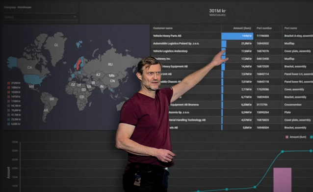Sort by the Part number column header
Image resolution: width=313 pixels, height=192 pixels.
click(264, 28)
